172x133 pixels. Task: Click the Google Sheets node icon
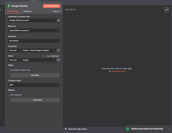tap(9, 6)
